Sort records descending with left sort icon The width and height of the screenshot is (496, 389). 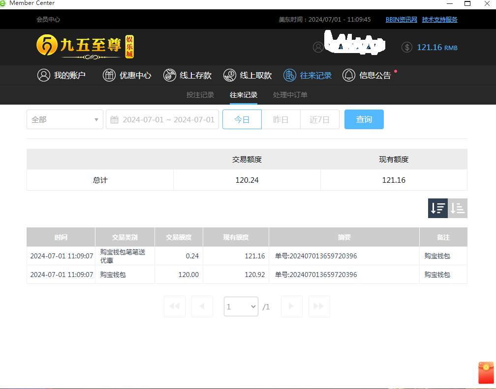click(437, 208)
